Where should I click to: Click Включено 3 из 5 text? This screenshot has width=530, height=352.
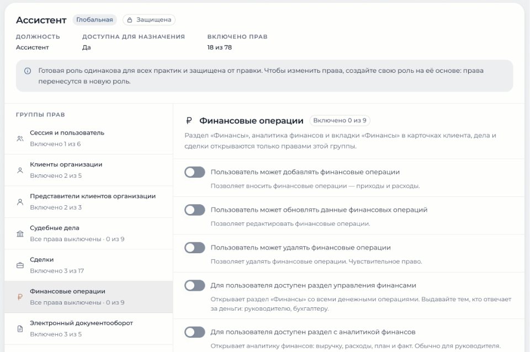coord(56,334)
